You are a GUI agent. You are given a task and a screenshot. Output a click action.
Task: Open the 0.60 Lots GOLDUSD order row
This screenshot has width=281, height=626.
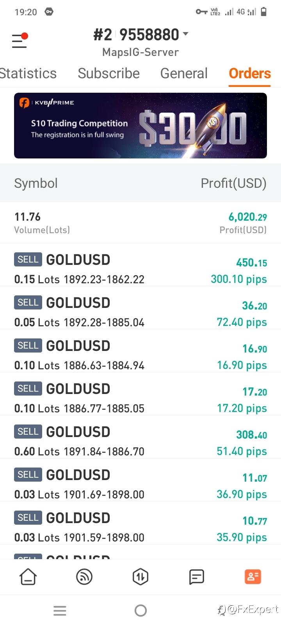140,441
